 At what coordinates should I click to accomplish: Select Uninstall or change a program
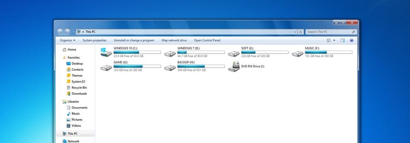pos(134,40)
